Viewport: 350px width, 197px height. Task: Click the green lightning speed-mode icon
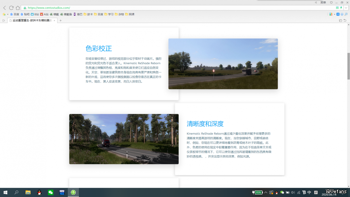[341, 8]
